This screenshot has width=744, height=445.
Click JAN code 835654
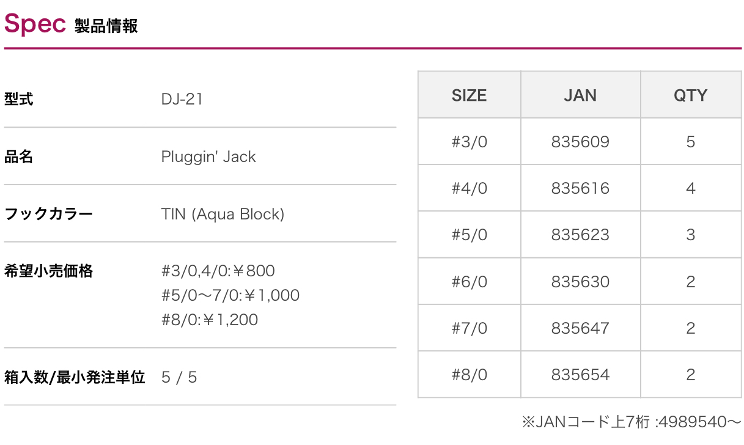[580, 375]
